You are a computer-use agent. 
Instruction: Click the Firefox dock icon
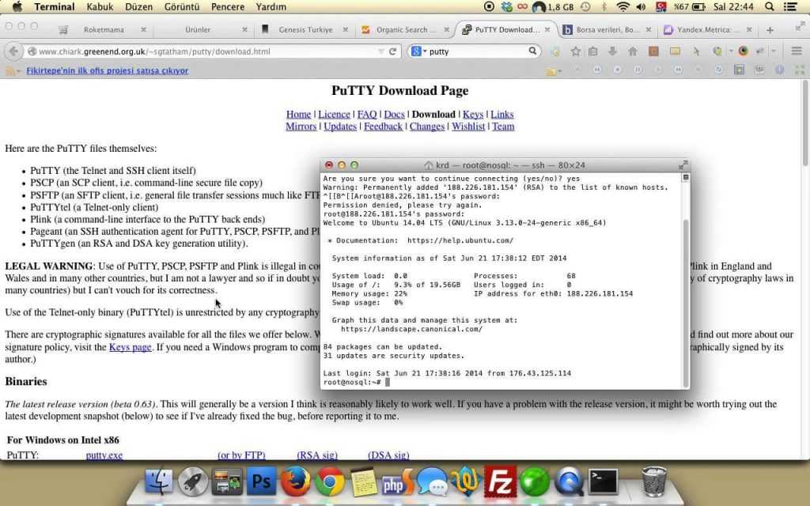295,481
